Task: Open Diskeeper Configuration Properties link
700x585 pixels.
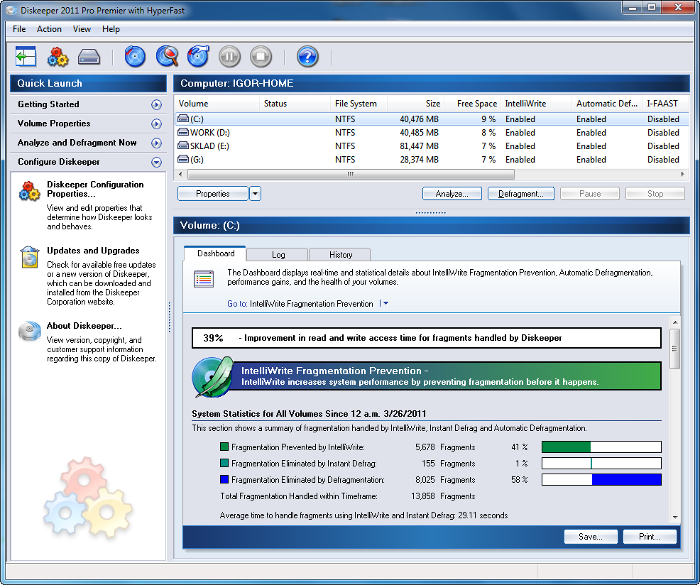Action: point(95,189)
